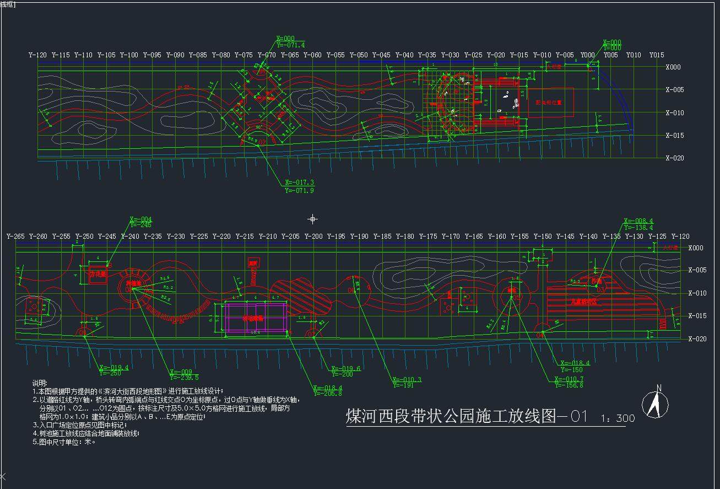Click the UCS origin icon at bottom-left corner
The image size is (720, 489).
pos(3,477)
